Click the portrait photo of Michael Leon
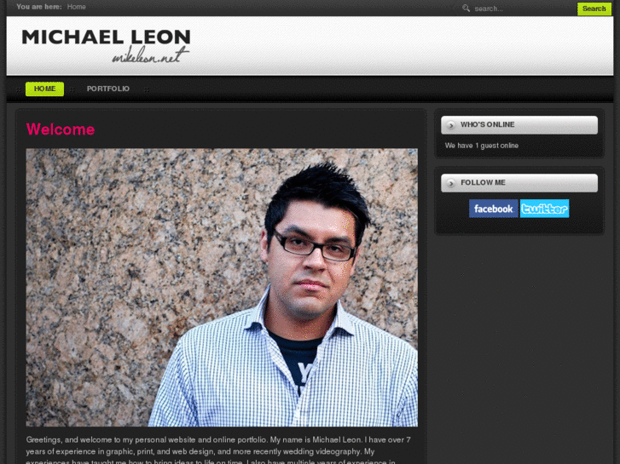The image size is (620, 464). [x=222, y=288]
